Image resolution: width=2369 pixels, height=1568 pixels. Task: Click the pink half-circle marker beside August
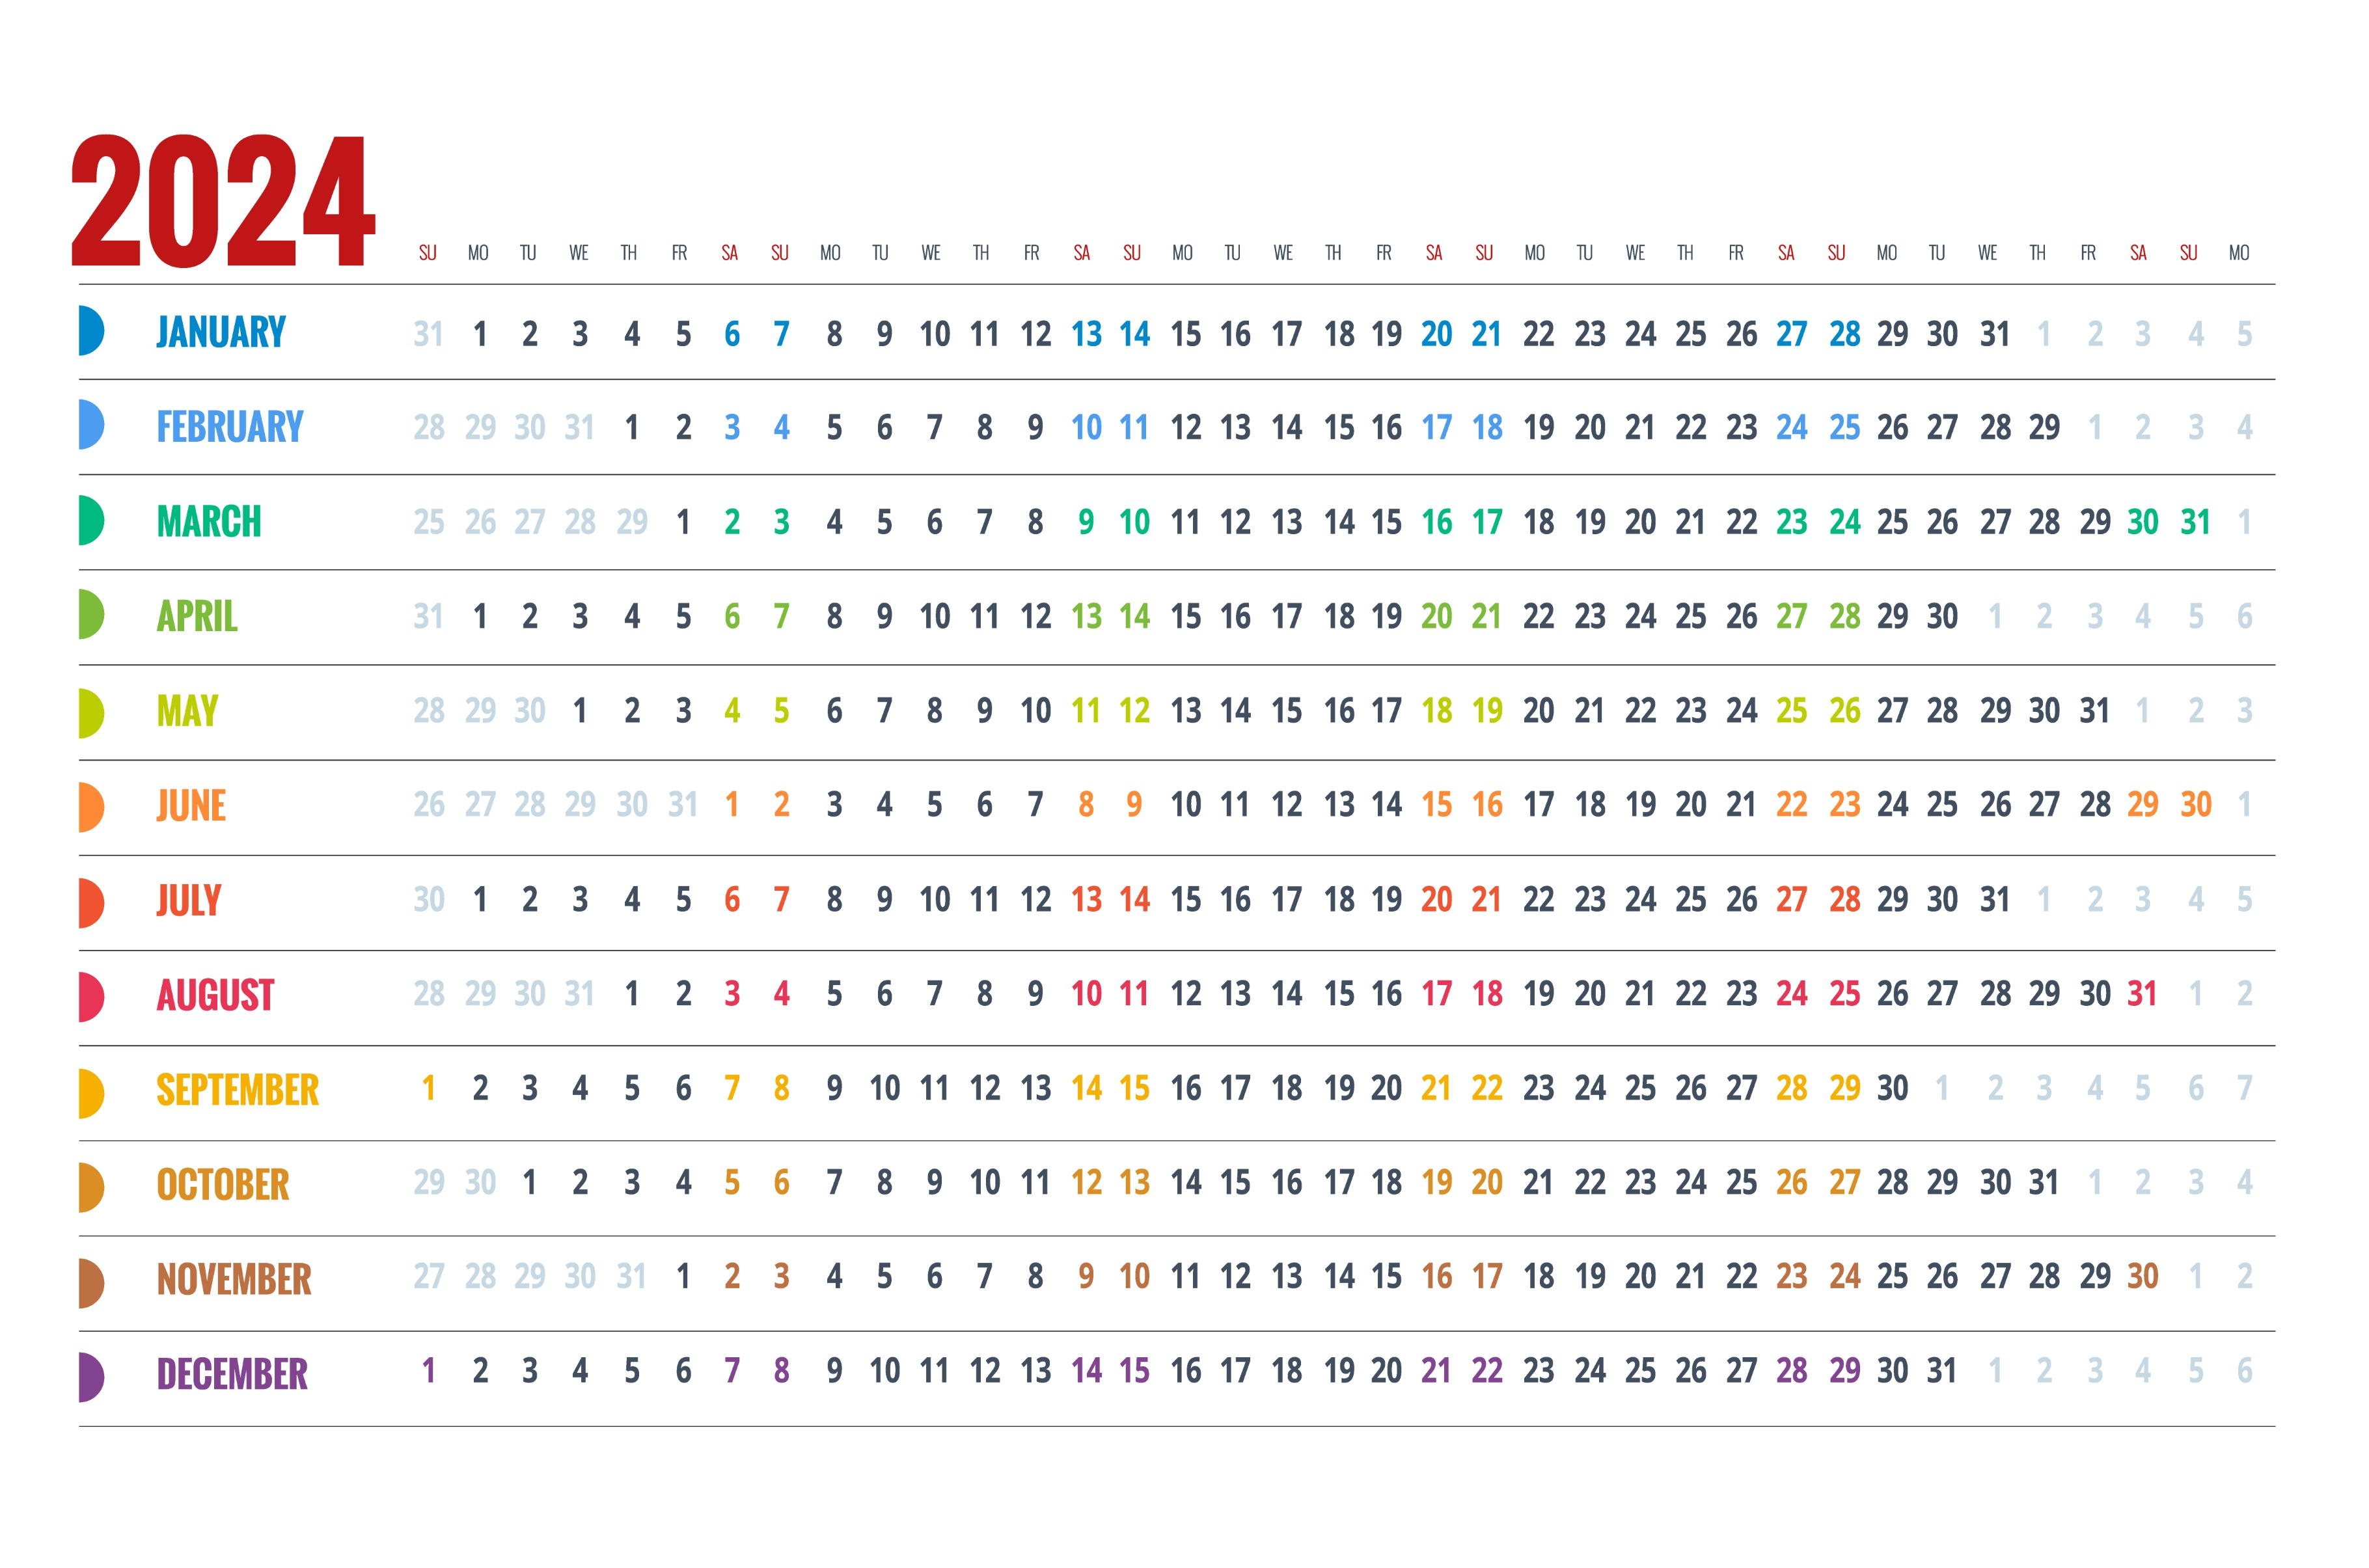click(91, 997)
